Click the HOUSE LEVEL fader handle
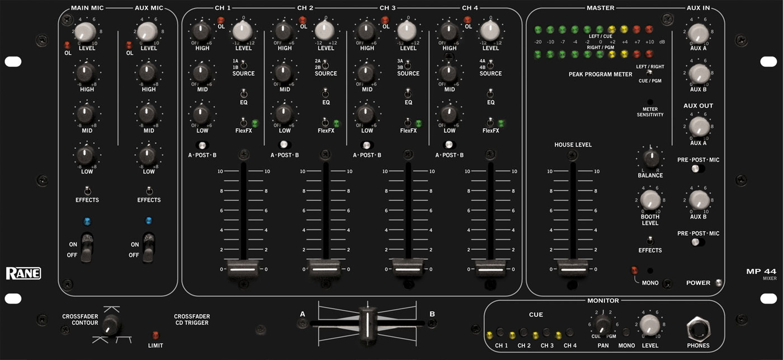Image resolution: width=783 pixels, height=360 pixels. coord(573,268)
